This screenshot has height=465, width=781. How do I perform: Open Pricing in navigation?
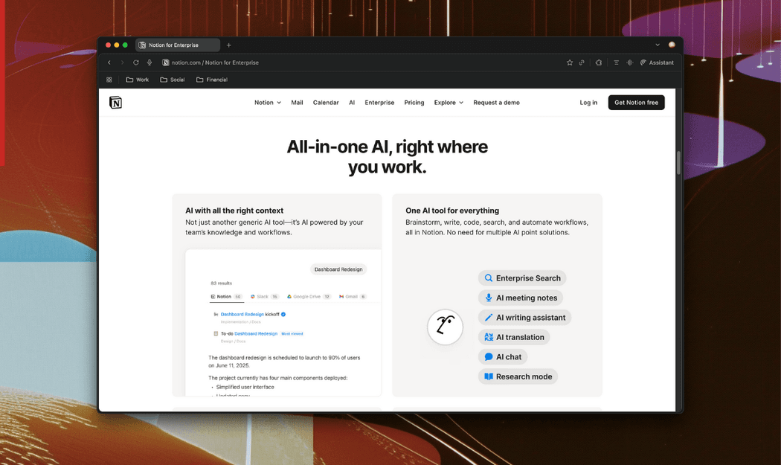coord(414,103)
